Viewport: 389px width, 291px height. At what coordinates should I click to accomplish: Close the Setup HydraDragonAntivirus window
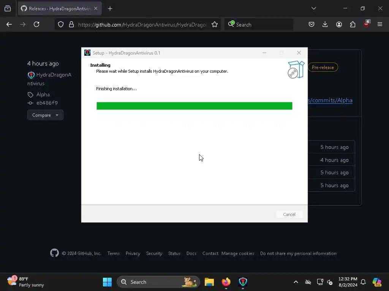pyautogui.click(x=299, y=53)
